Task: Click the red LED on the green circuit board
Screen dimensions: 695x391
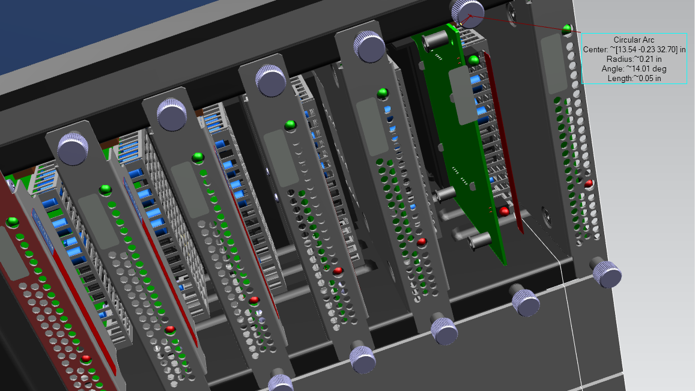Action: point(504,211)
